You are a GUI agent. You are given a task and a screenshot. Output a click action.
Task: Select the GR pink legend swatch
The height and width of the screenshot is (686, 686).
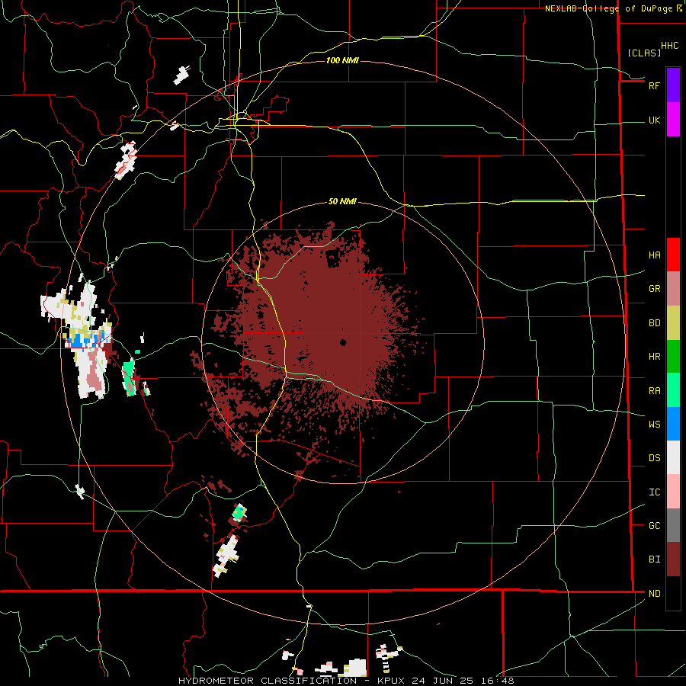click(x=673, y=289)
